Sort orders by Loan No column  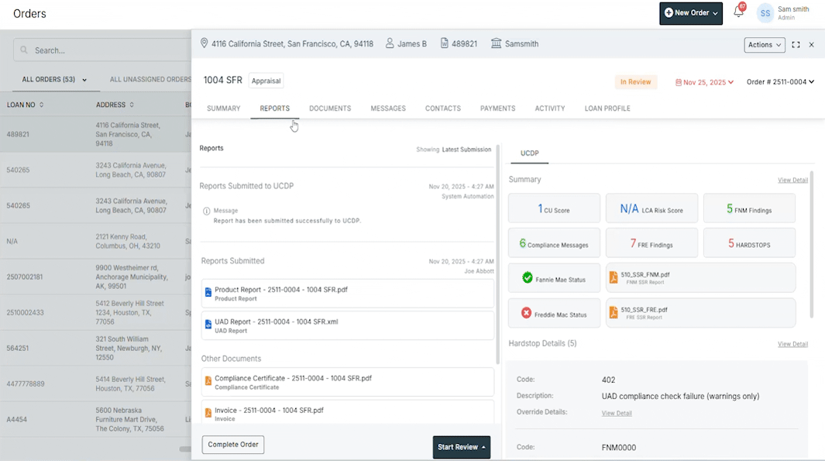tap(26, 105)
